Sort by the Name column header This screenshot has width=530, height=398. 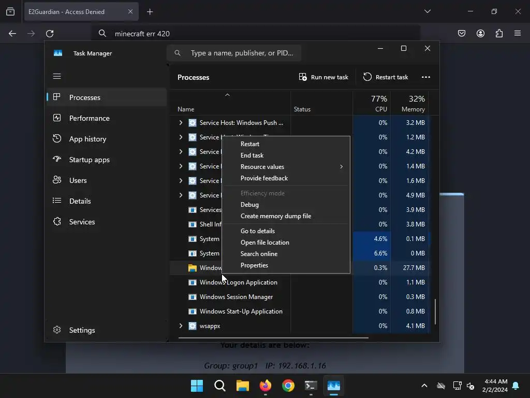[230, 103]
